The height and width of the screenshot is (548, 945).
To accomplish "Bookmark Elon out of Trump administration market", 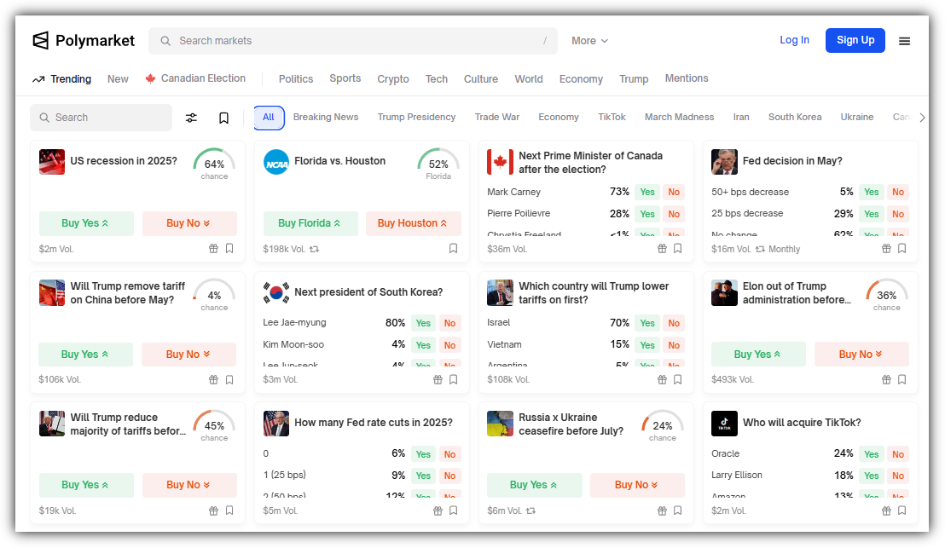I will tap(902, 379).
